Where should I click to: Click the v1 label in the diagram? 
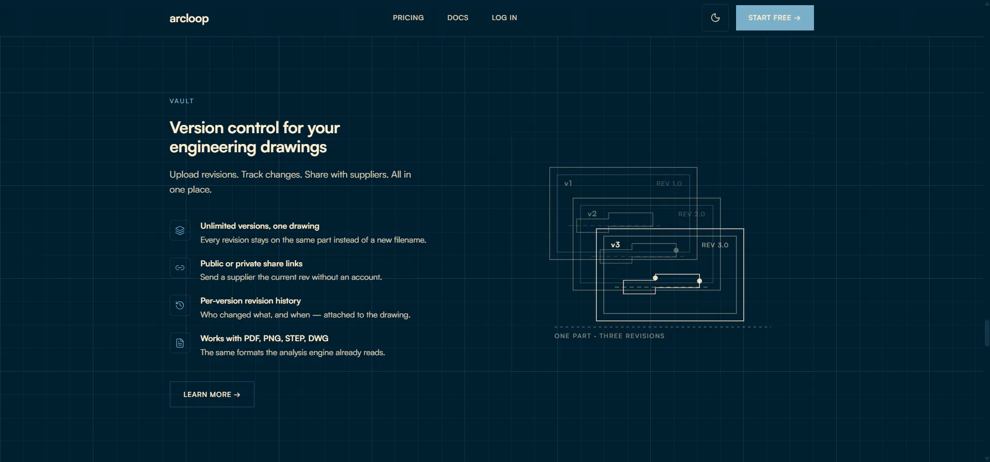tap(568, 183)
